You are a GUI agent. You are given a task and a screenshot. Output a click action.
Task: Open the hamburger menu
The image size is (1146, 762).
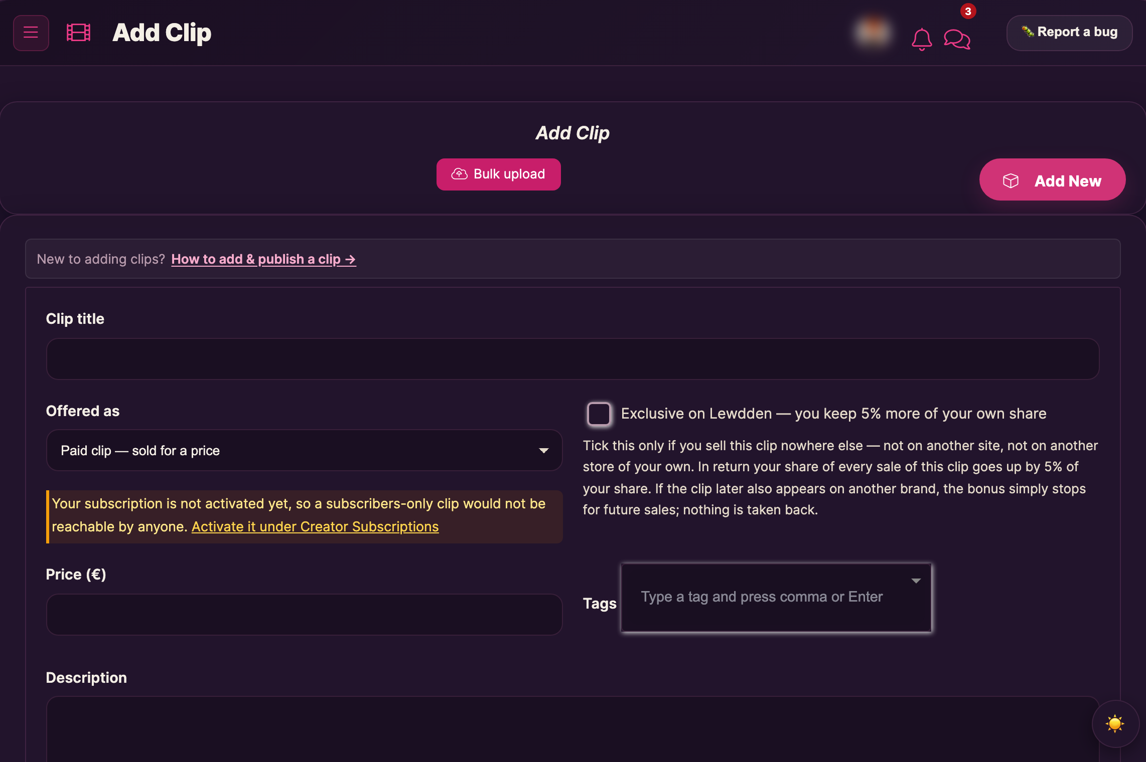pos(31,33)
